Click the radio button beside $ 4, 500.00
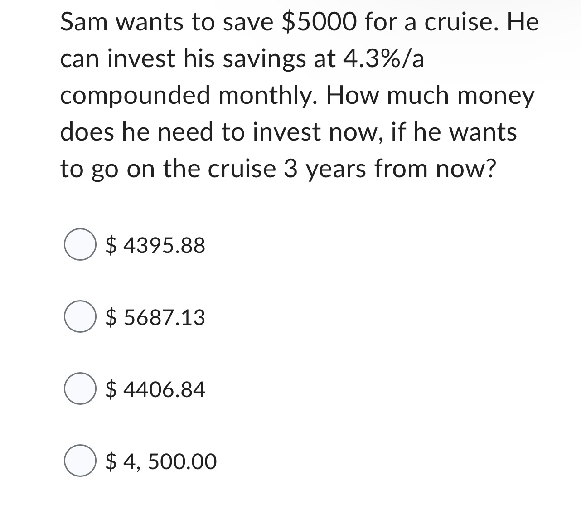Screen dimensions: 581x505 coord(81,461)
